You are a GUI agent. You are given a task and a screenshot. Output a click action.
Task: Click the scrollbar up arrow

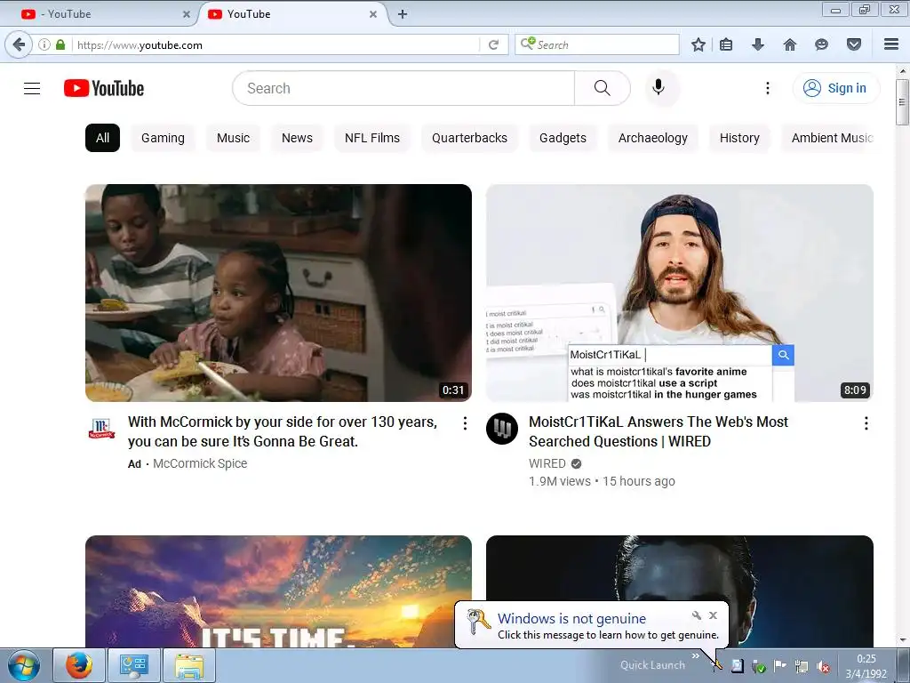(902, 71)
